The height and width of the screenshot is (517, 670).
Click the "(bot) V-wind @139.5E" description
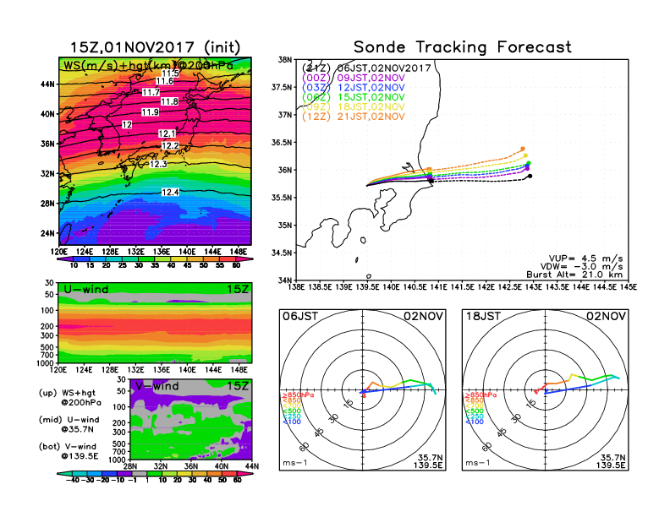pos(69,451)
